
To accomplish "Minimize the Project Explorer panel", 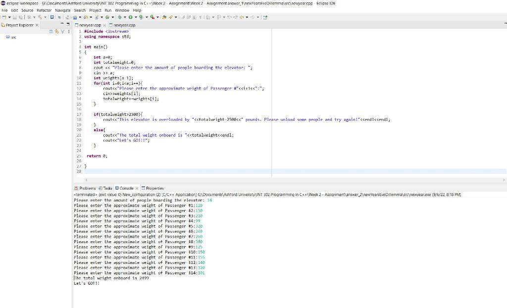I will (62, 24).
